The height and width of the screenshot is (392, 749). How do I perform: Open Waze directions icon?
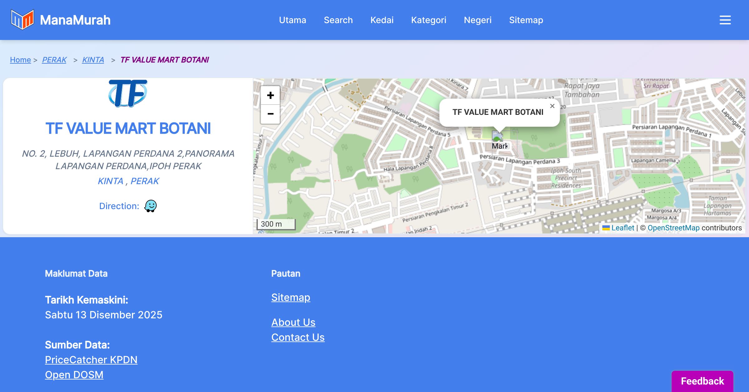150,206
